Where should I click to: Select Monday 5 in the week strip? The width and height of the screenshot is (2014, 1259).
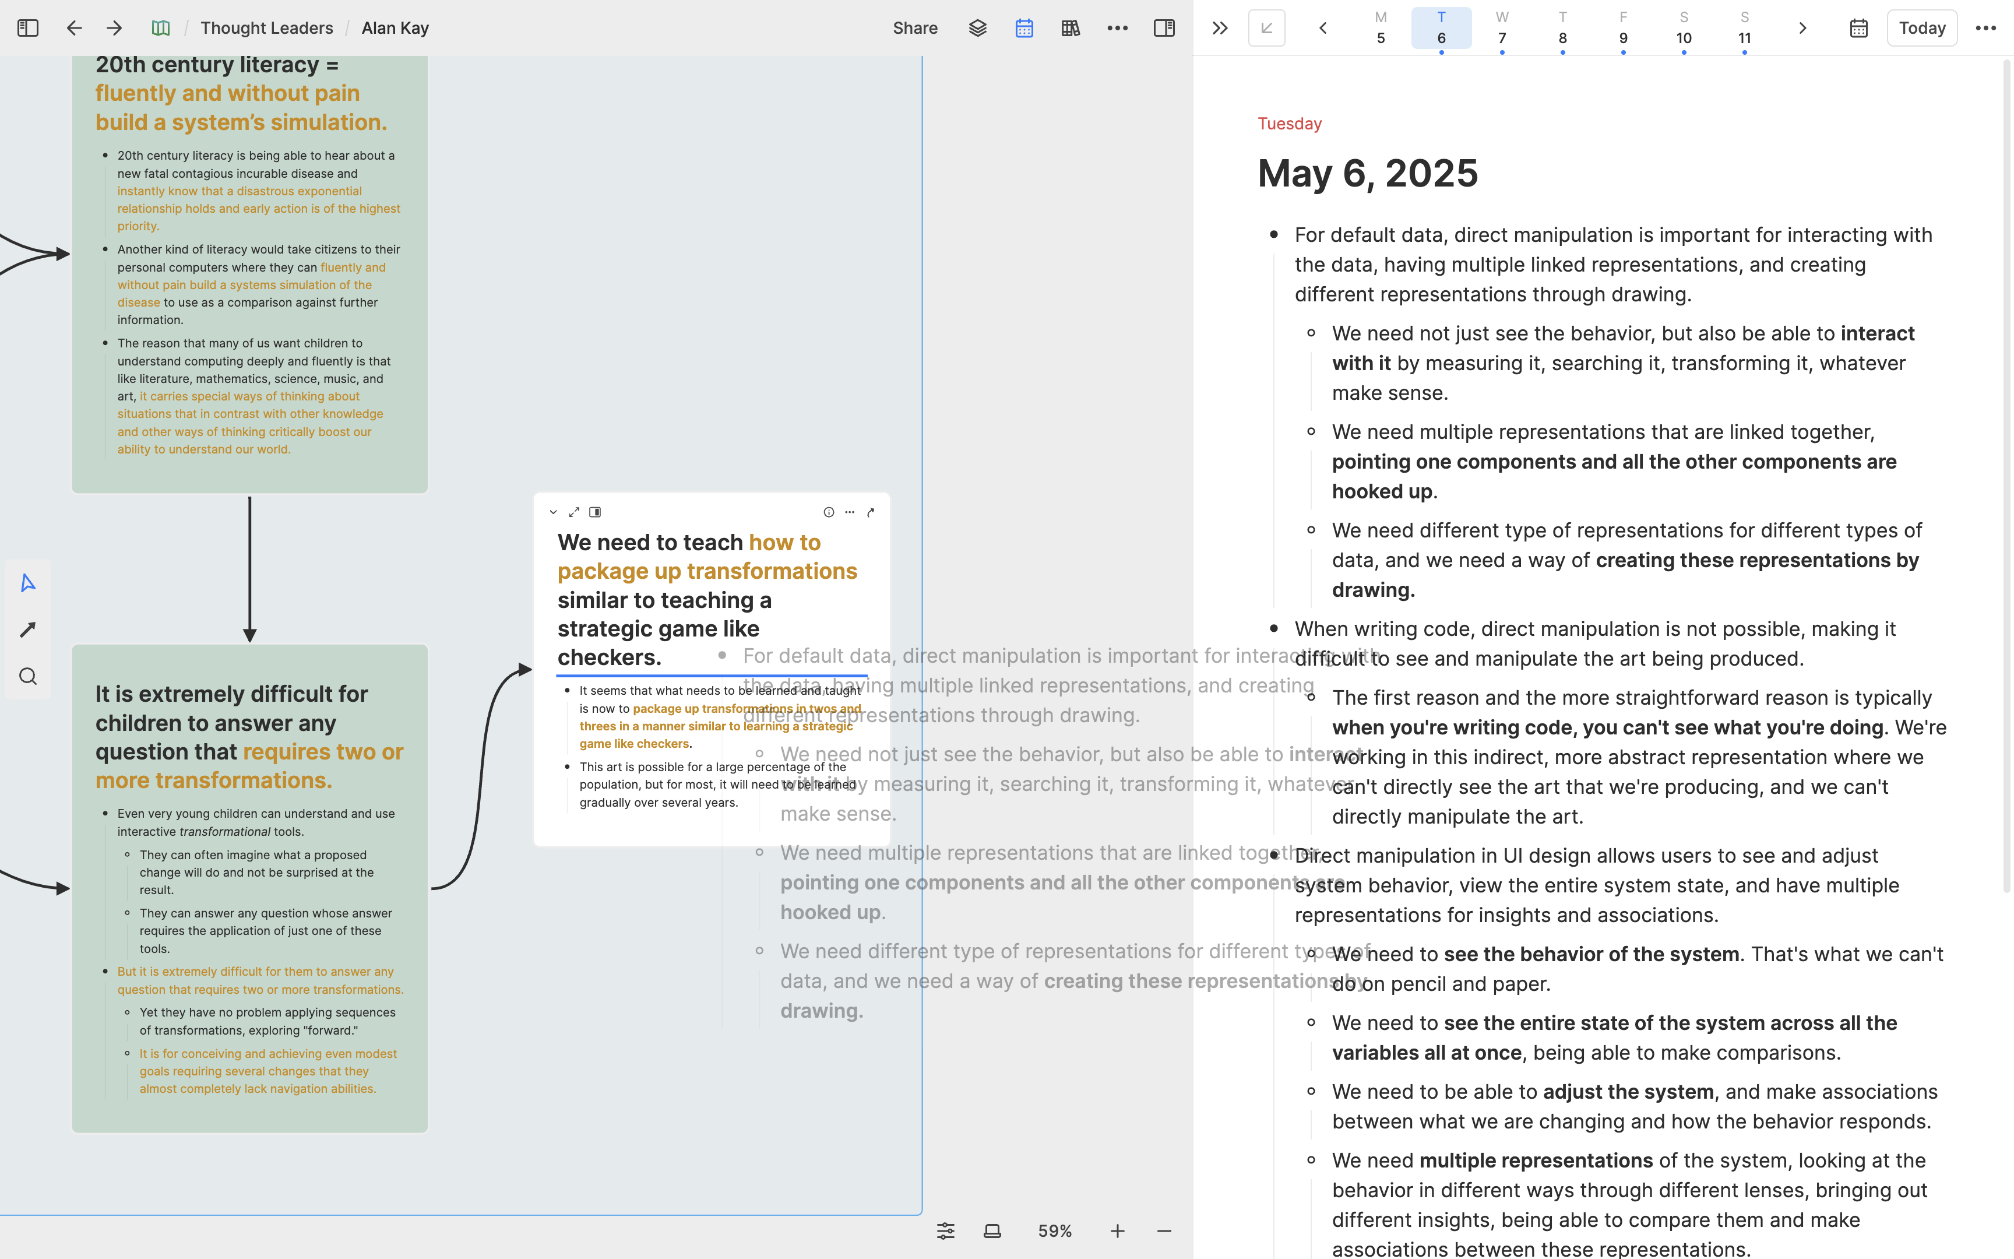[x=1381, y=29]
